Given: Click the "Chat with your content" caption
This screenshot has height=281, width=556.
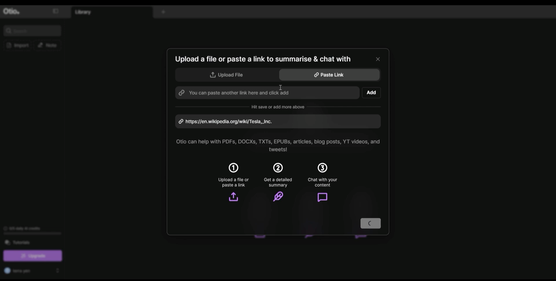Looking at the screenshot, I should 322,182.
